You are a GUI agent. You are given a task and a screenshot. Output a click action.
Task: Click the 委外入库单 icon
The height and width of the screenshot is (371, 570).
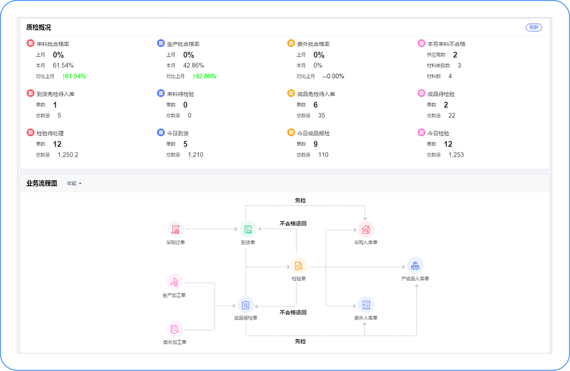365,304
